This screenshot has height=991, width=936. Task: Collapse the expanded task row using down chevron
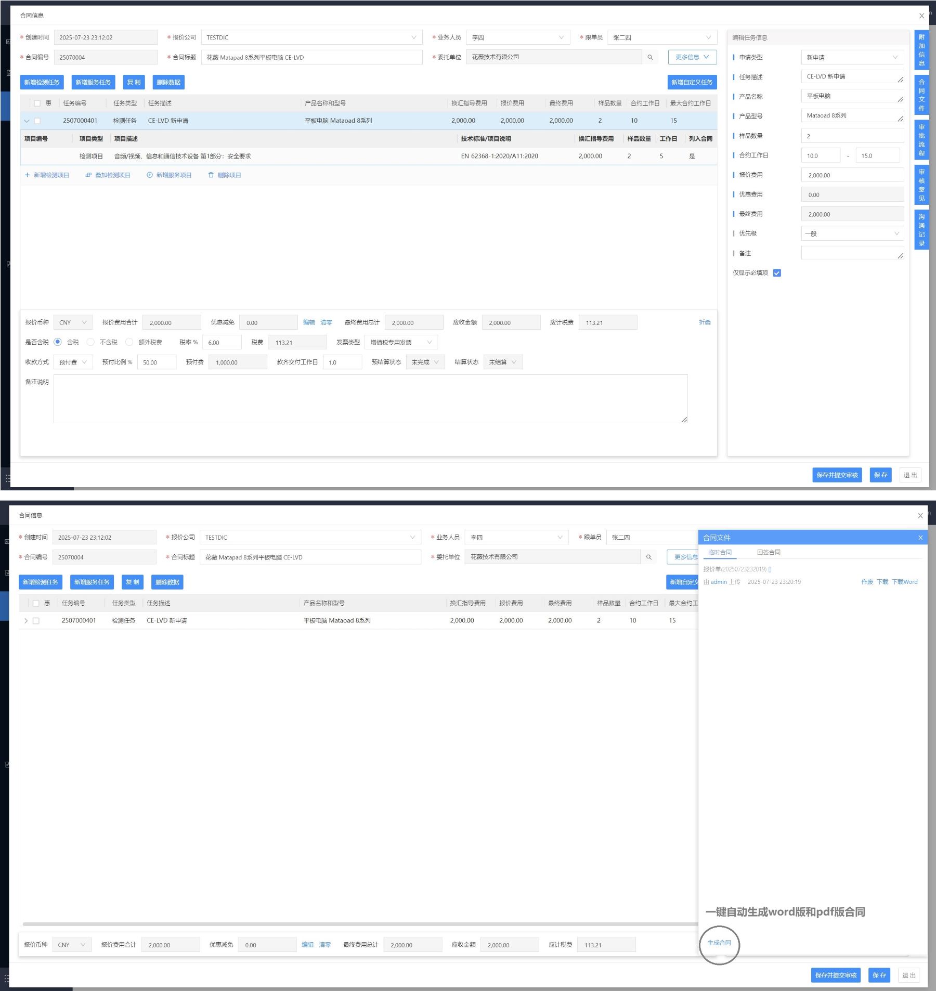[x=27, y=121]
